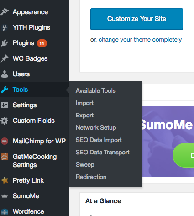The width and height of the screenshot is (194, 216).
Task: Click the SumoMe crown icon
Action: [x=5, y=196]
